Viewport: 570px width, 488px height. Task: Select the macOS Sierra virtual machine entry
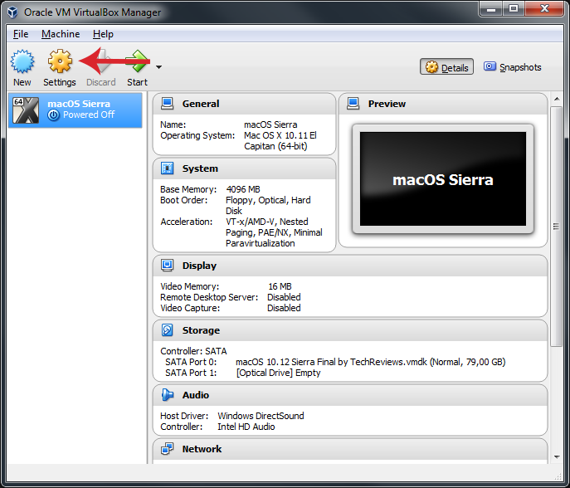point(76,110)
